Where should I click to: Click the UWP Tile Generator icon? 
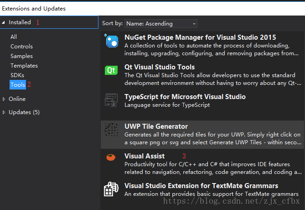click(x=111, y=130)
